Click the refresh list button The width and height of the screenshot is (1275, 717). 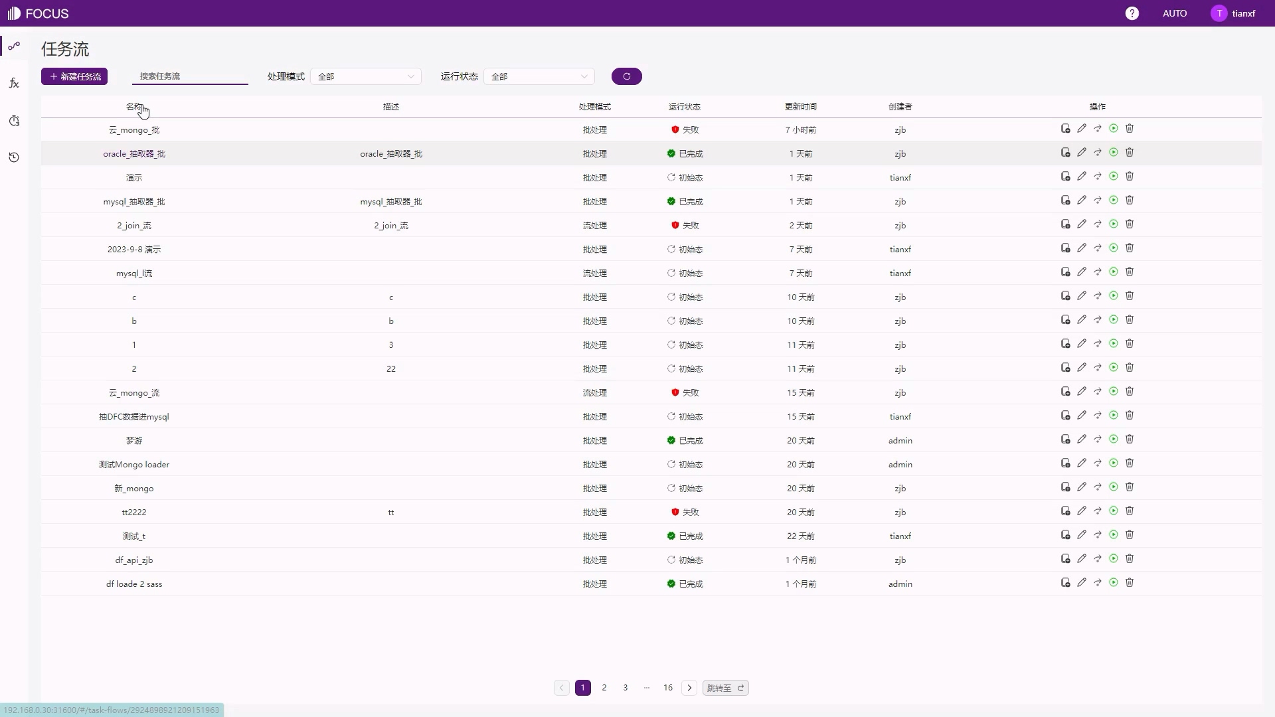[626, 76]
